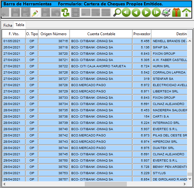
Task: Click the horizontal scrollbar thumb
Action: click(106, 184)
